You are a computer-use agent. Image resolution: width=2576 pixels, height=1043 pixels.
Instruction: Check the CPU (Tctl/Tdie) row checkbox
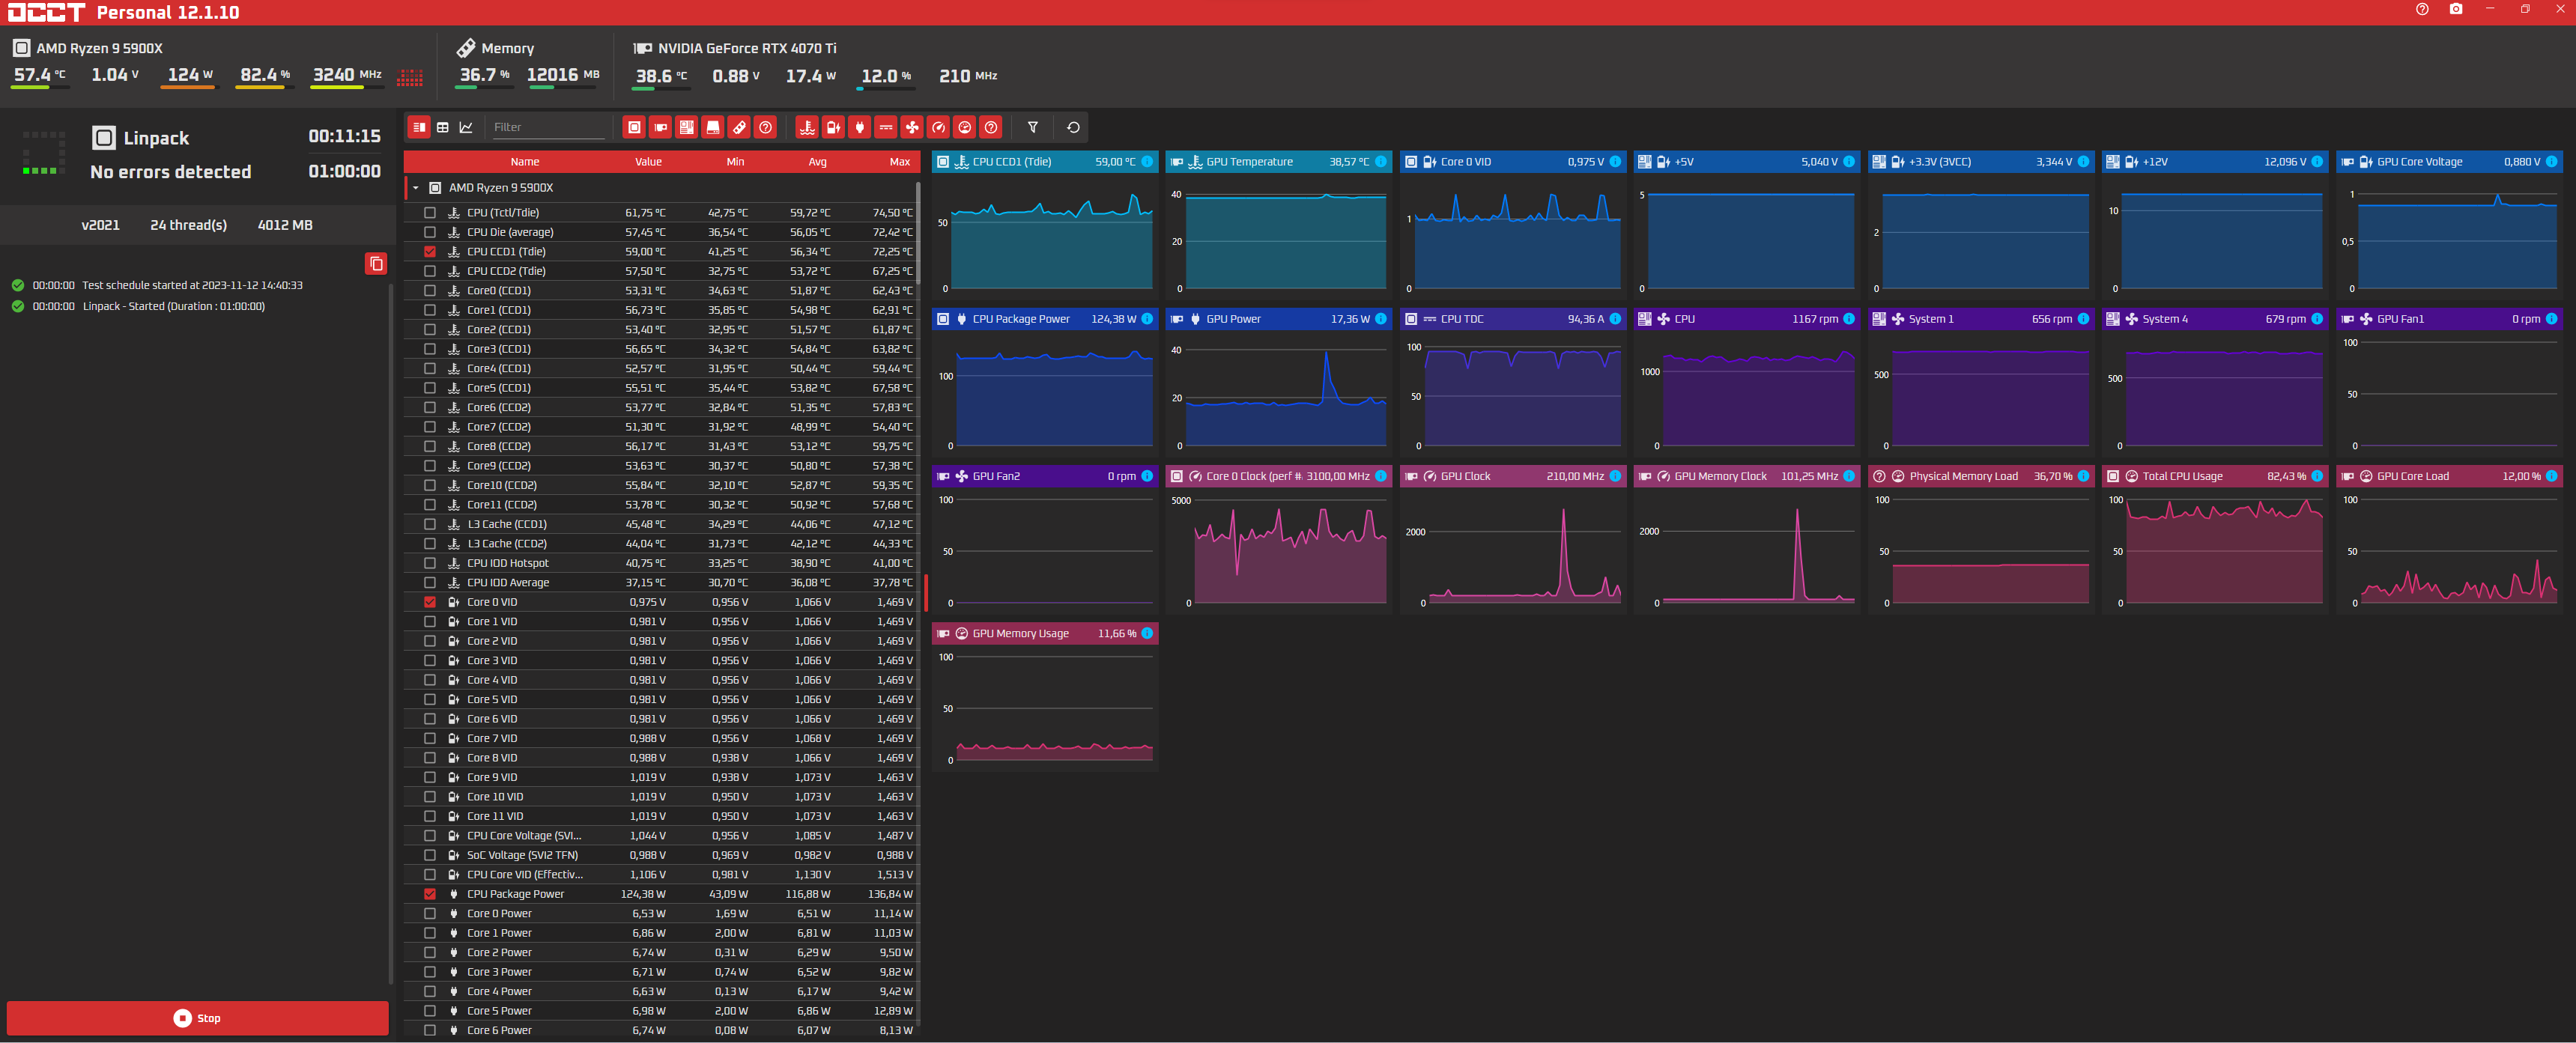tap(430, 213)
